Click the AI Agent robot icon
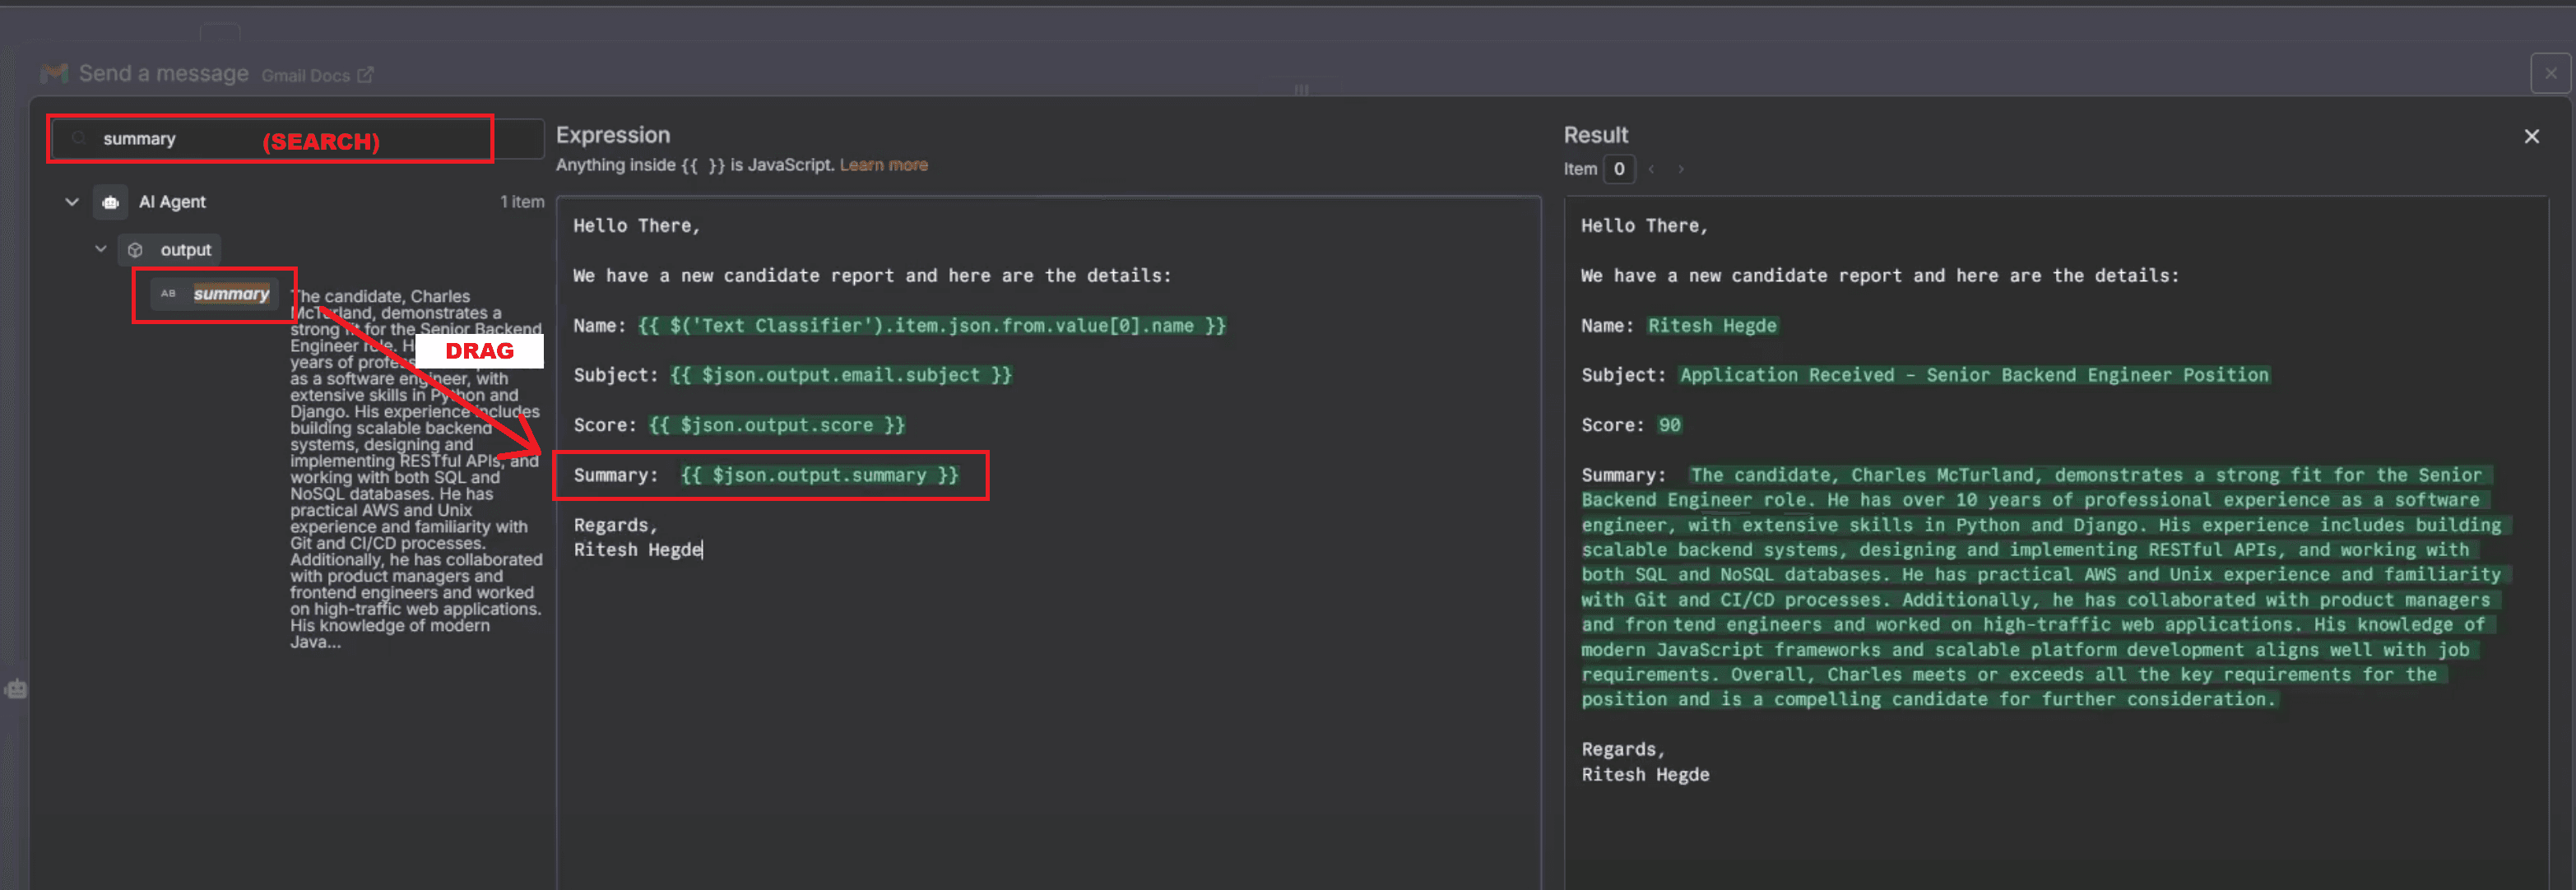 [x=111, y=202]
